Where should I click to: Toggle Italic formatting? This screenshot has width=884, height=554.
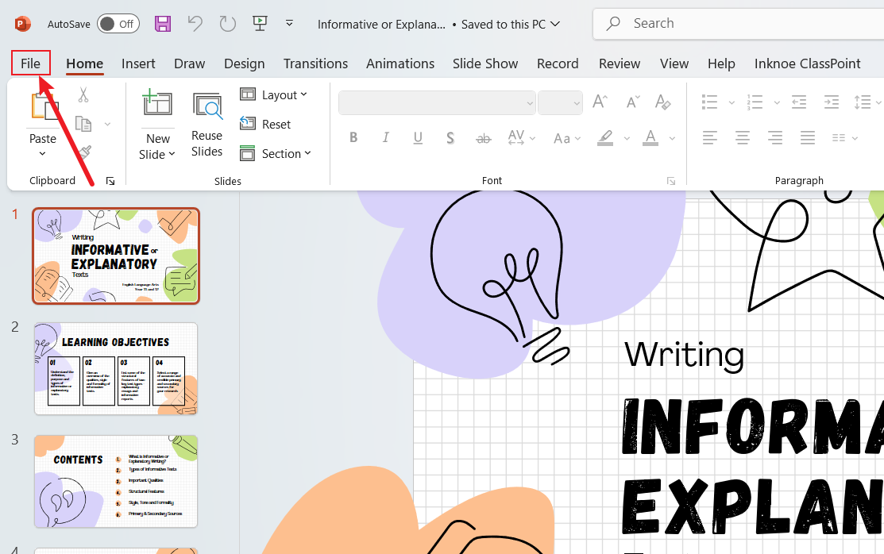[x=386, y=137]
